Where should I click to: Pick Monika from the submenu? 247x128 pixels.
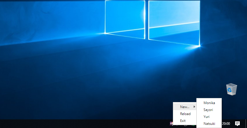pos(209,103)
